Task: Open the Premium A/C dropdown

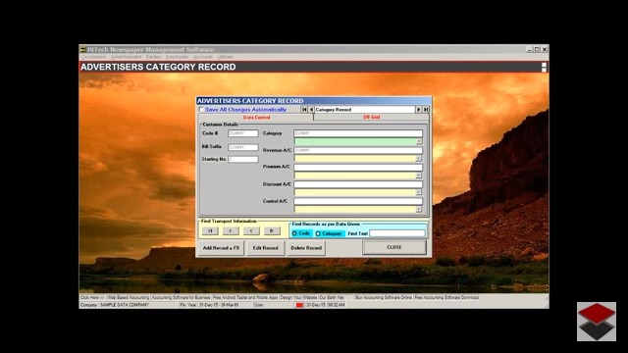Action: tap(419, 176)
